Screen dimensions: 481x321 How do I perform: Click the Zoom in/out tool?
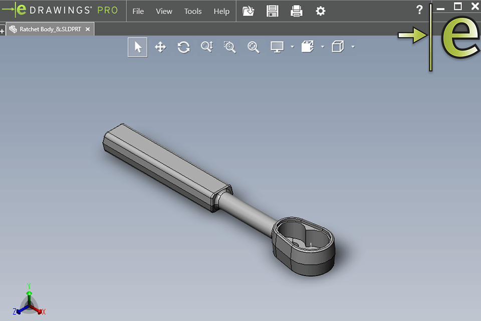(x=207, y=47)
